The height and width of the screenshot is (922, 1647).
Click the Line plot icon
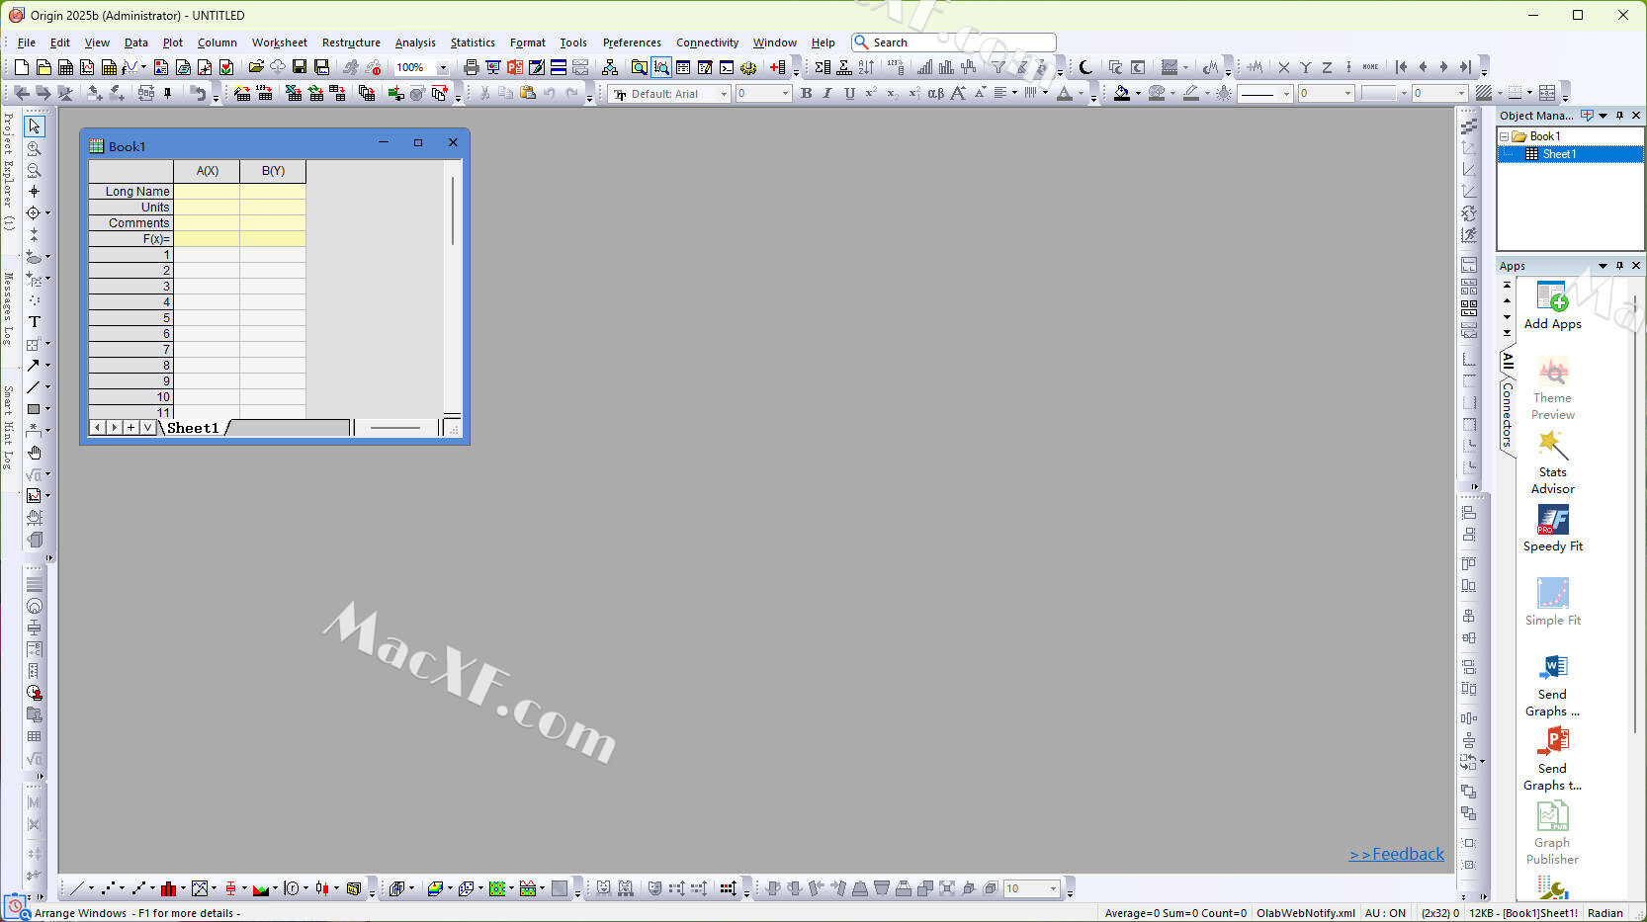point(76,889)
